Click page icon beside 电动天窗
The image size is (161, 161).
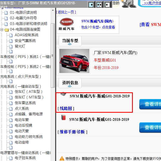(11, 131)
